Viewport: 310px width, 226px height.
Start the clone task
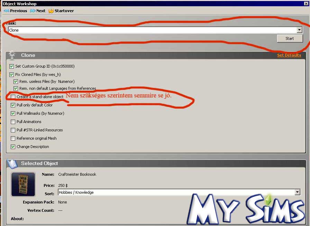[x=290, y=38]
